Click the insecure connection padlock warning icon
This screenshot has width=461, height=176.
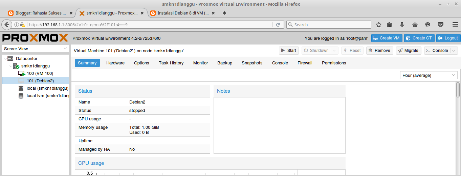(23, 25)
